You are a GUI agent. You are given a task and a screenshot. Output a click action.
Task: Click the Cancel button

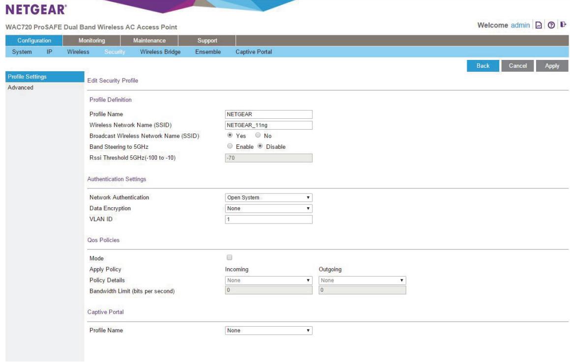tap(518, 66)
